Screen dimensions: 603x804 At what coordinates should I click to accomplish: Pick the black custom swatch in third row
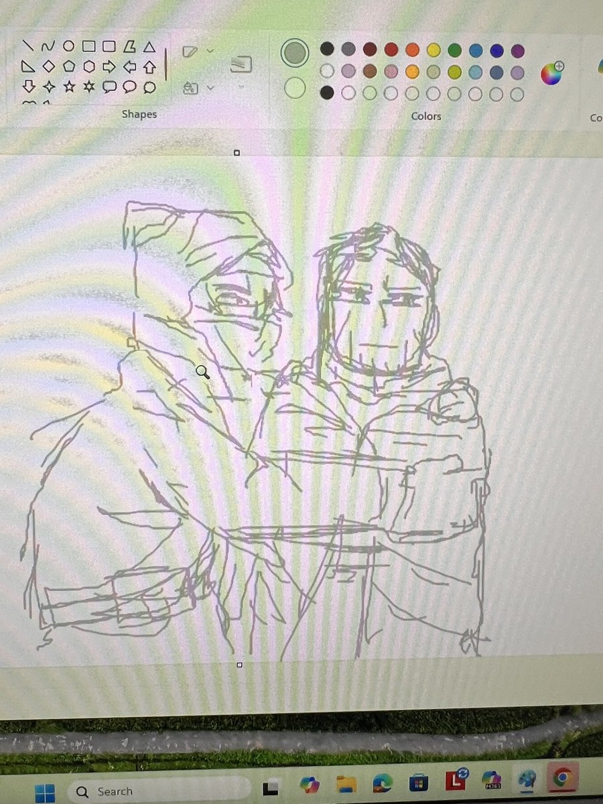[x=327, y=92]
